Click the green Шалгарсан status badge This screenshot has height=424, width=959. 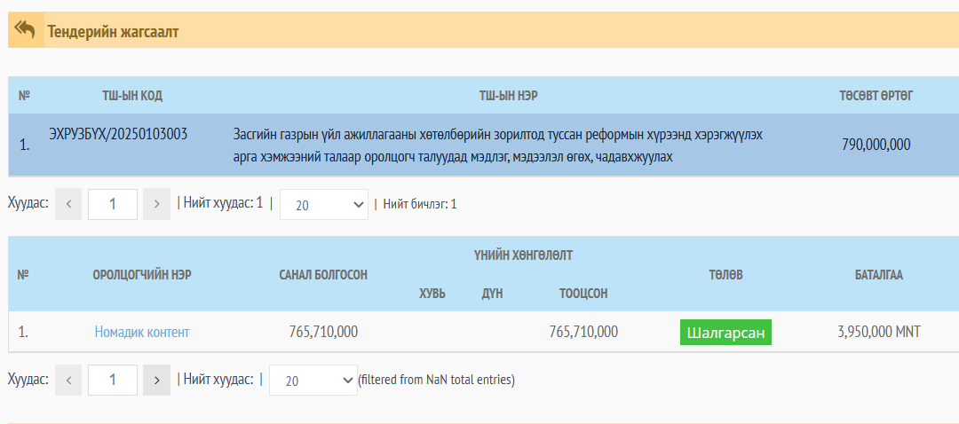(x=725, y=333)
